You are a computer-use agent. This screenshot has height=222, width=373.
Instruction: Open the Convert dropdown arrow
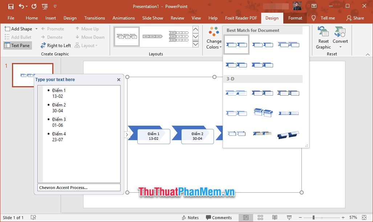(340, 46)
